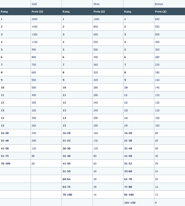The height and width of the screenshot is (206, 185).
Task: Click the Bronze rank range 81-100
Action: (129, 195)
